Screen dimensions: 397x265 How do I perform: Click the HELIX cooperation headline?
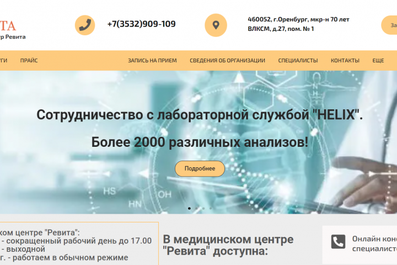200,115
